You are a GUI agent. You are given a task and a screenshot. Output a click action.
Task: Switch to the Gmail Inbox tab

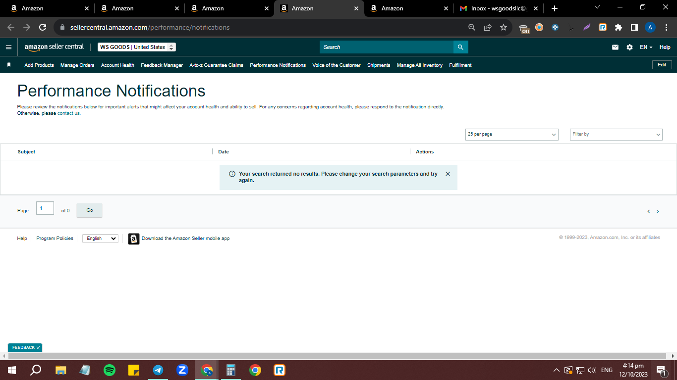pos(498,8)
